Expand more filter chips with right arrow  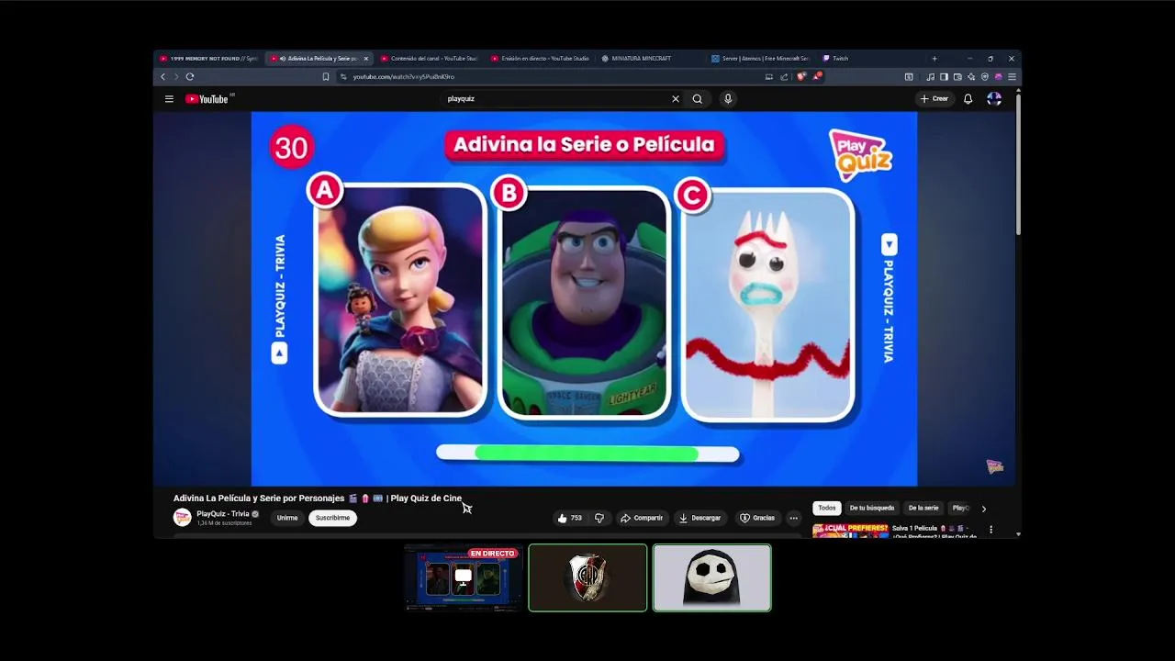click(x=983, y=509)
